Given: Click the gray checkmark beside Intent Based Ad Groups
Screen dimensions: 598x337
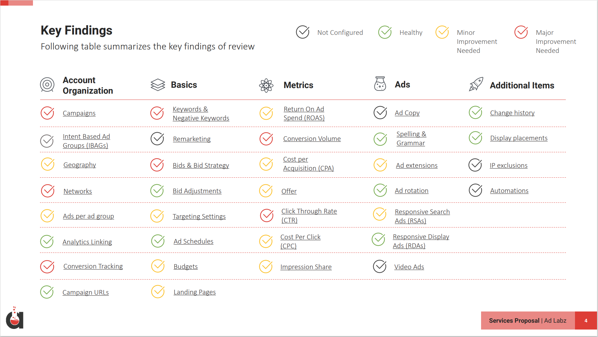Looking at the screenshot, I should coord(47,141).
